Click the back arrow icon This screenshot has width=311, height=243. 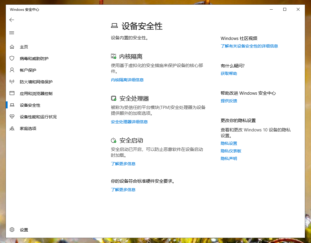tap(12, 20)
